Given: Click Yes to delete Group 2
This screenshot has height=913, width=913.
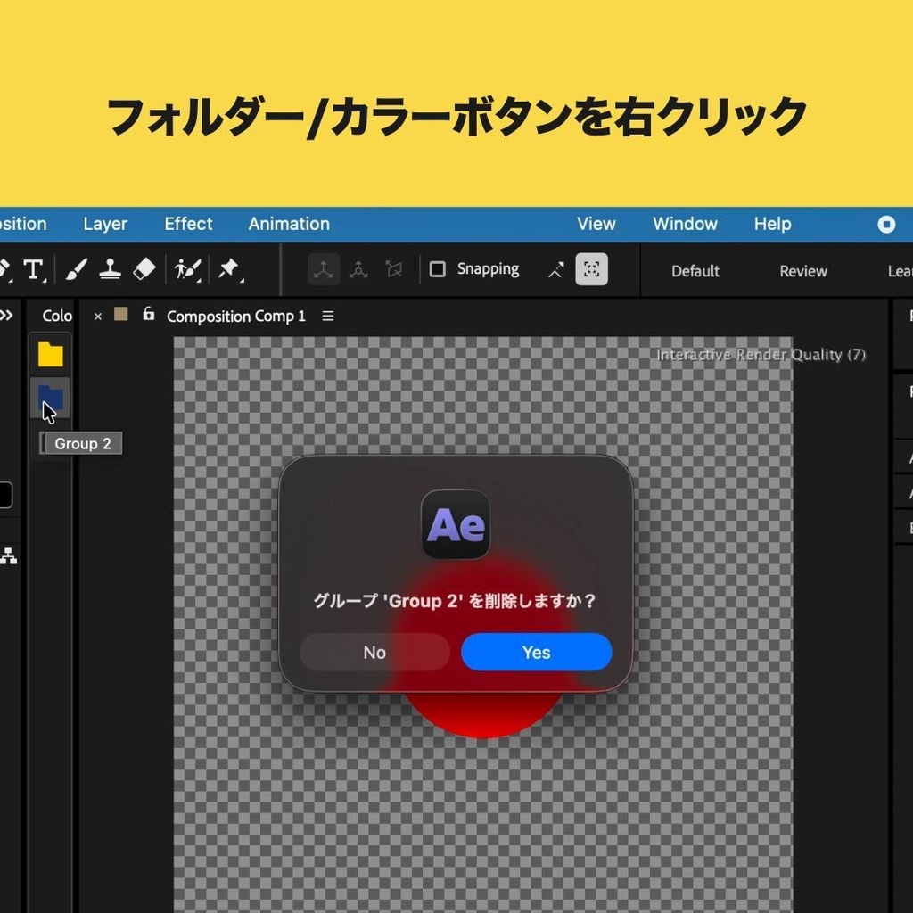Looking at the screenshot, I should pos(536,652).
